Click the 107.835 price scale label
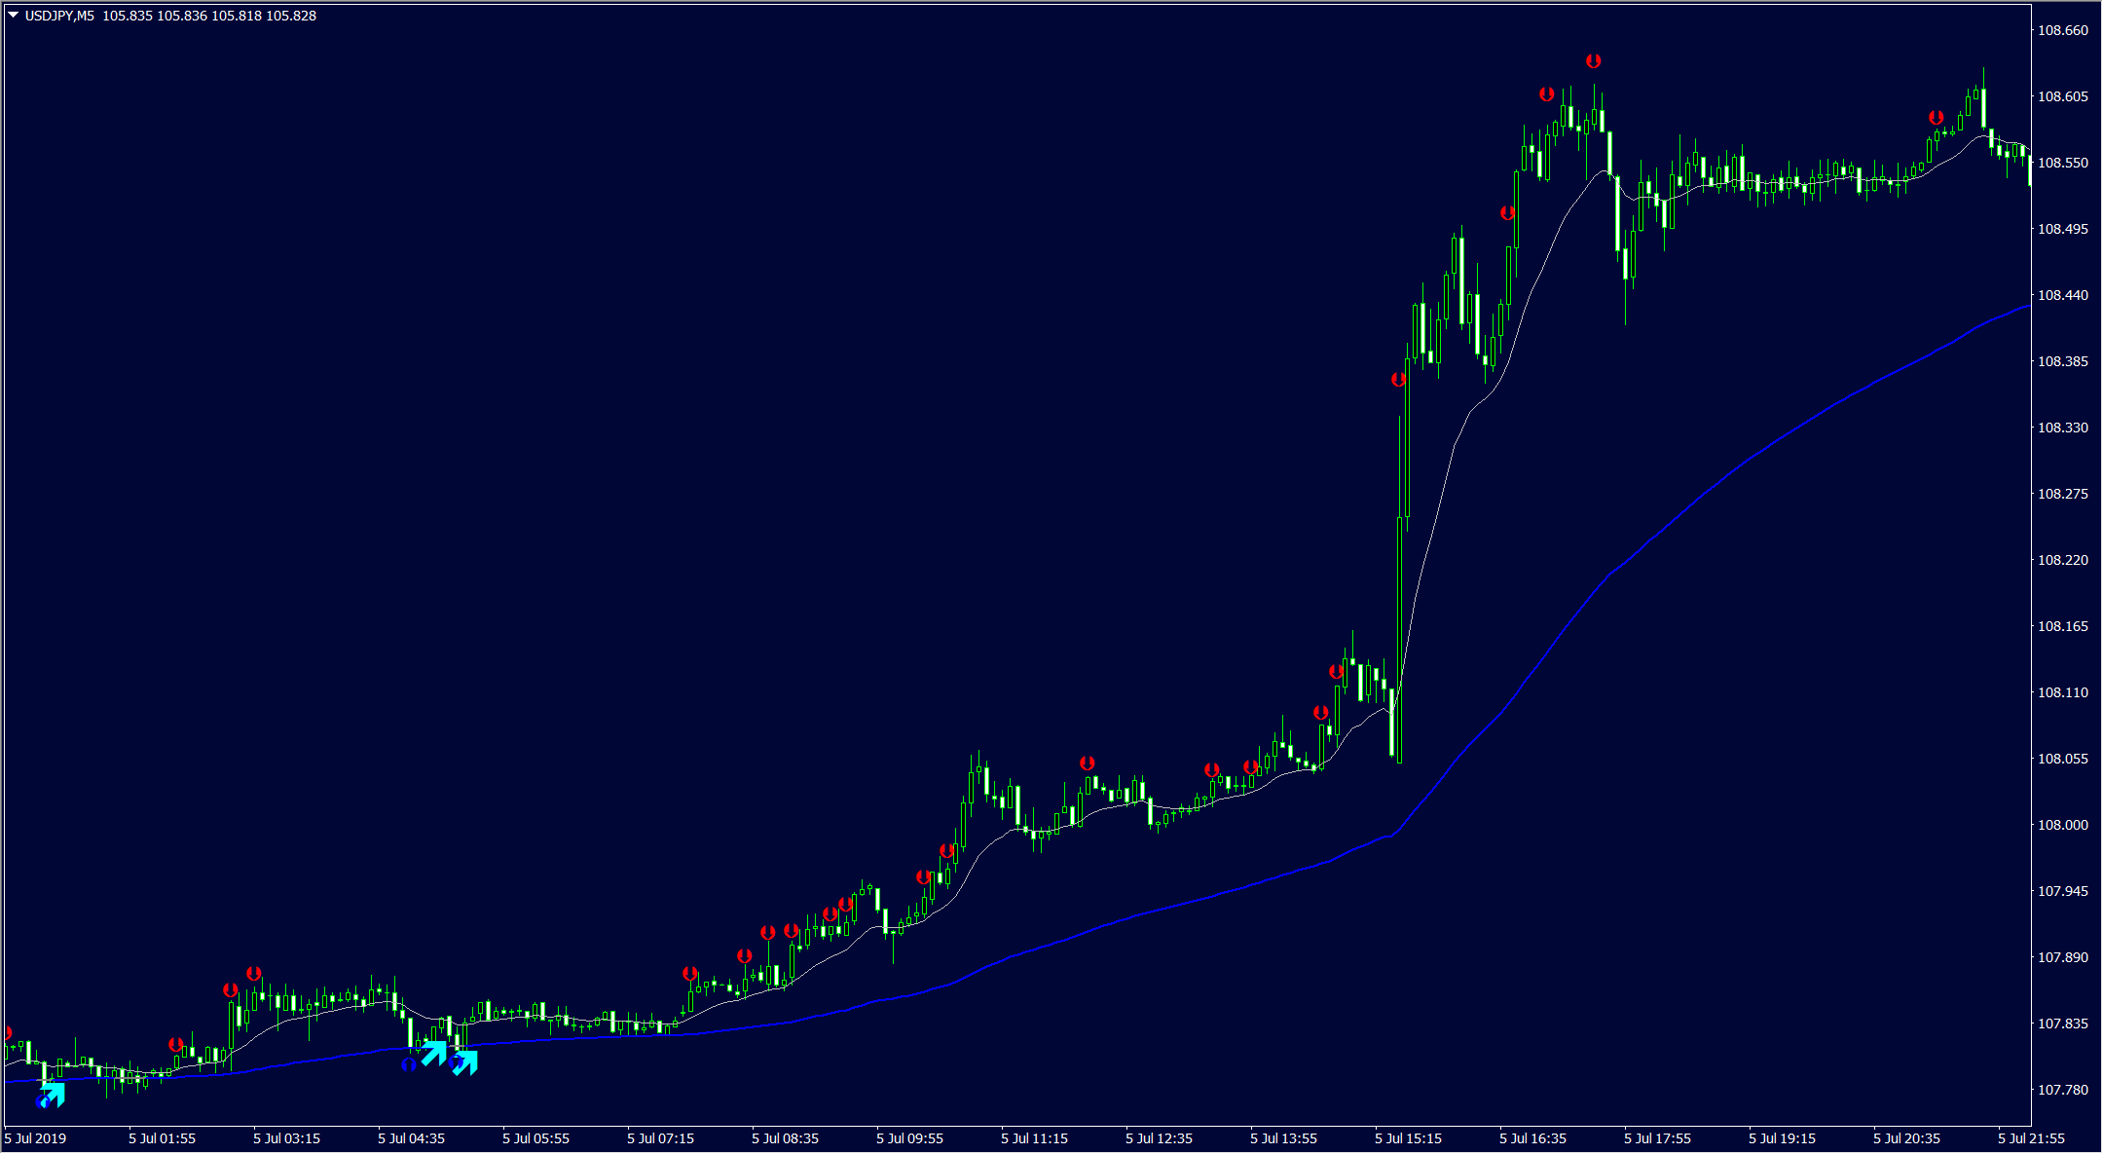 [2063, 1024]
